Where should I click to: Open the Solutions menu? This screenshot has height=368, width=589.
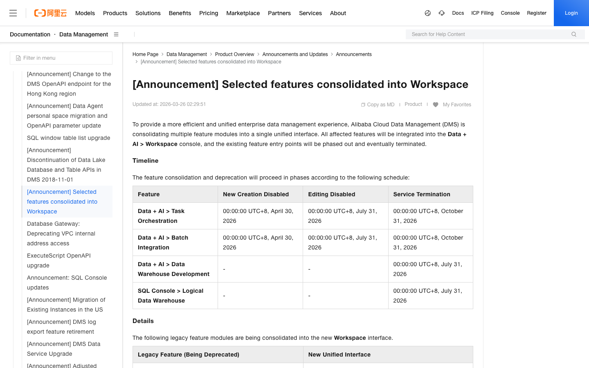(148, 13)
